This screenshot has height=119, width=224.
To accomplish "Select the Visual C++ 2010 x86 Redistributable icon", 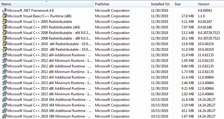I will (4, 50).
